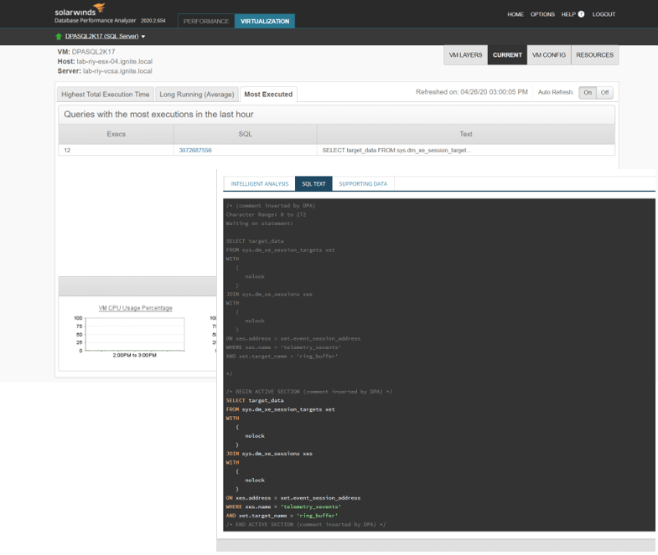Click the END ACTIVE SECTION comment line

click(305, 524)
